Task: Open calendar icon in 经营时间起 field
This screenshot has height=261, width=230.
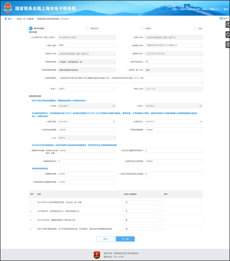Action: [x=114, y=122]
